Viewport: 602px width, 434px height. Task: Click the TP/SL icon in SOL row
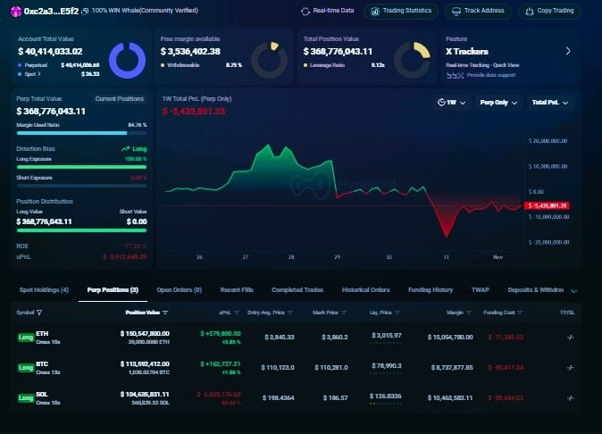click(570, 398)
